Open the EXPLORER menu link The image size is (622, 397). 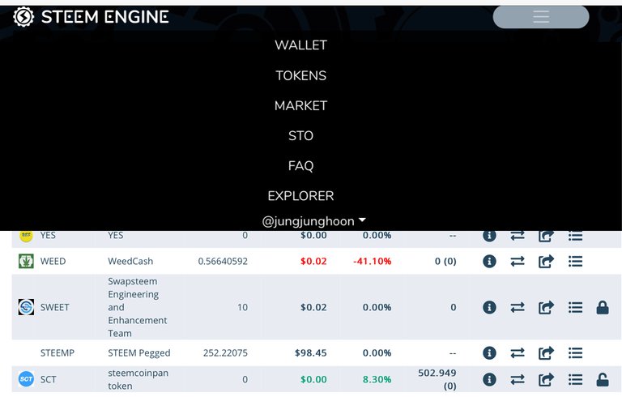300,196
